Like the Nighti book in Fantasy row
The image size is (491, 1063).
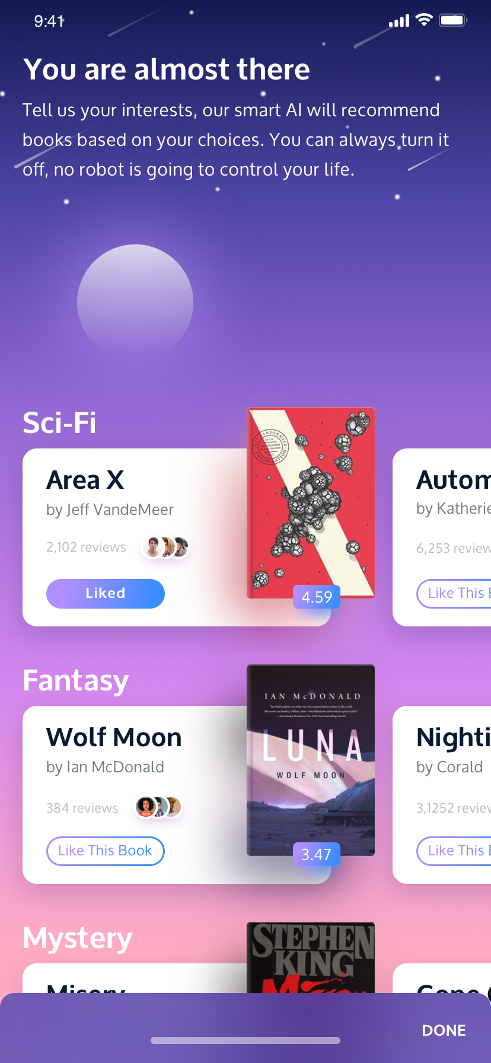pos(454,851)
